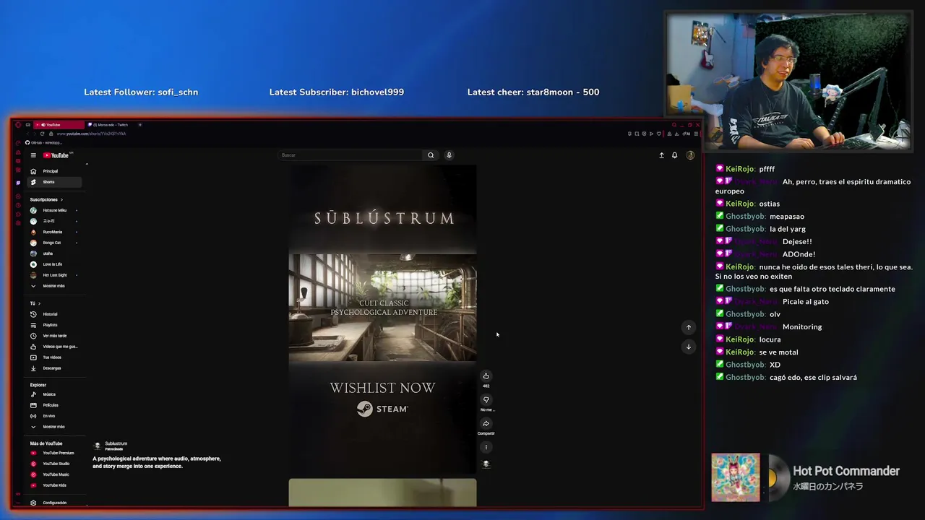This screenshot has width=925, height=520.
Task: Open the RucoMania channel subscription
Action: pos(56,232)
